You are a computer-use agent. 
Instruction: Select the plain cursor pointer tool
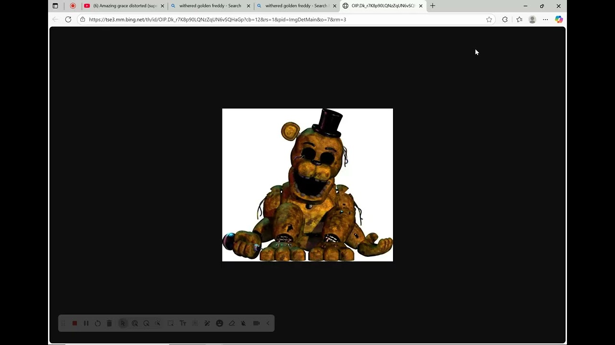[123, 323]
